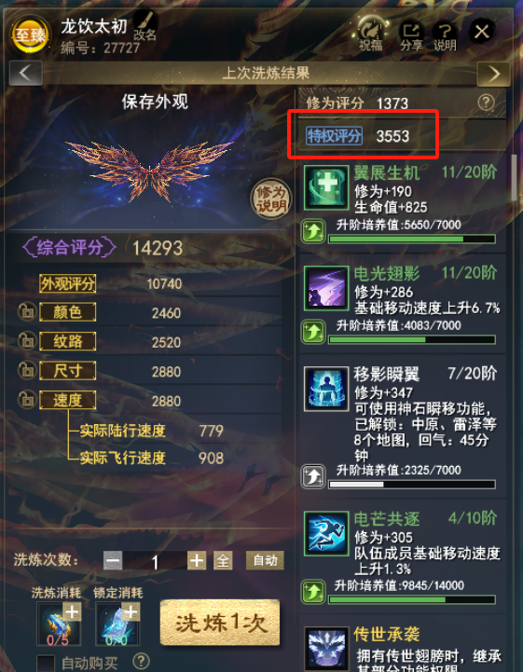Screen dimensions: 523x672
Task: Click the 改名 rename brush icon
Action: click(x=145, y=25)
